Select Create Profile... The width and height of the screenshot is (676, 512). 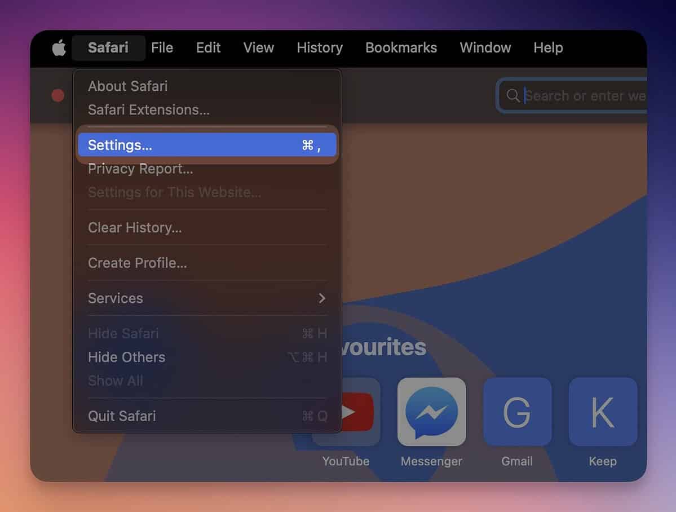click(136, 263)
